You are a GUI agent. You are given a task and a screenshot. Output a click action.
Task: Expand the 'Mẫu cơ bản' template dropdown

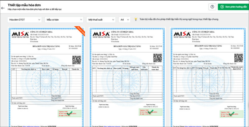[x=63, y=20]
